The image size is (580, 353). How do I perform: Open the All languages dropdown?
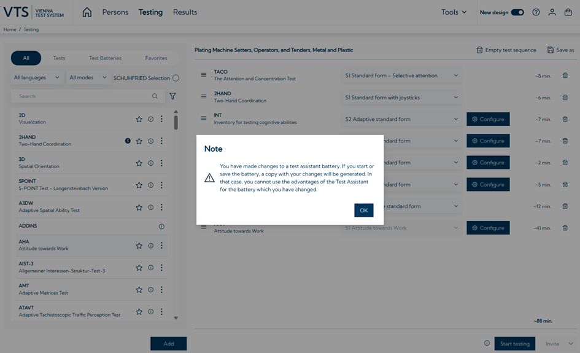[x=37, y=78]
